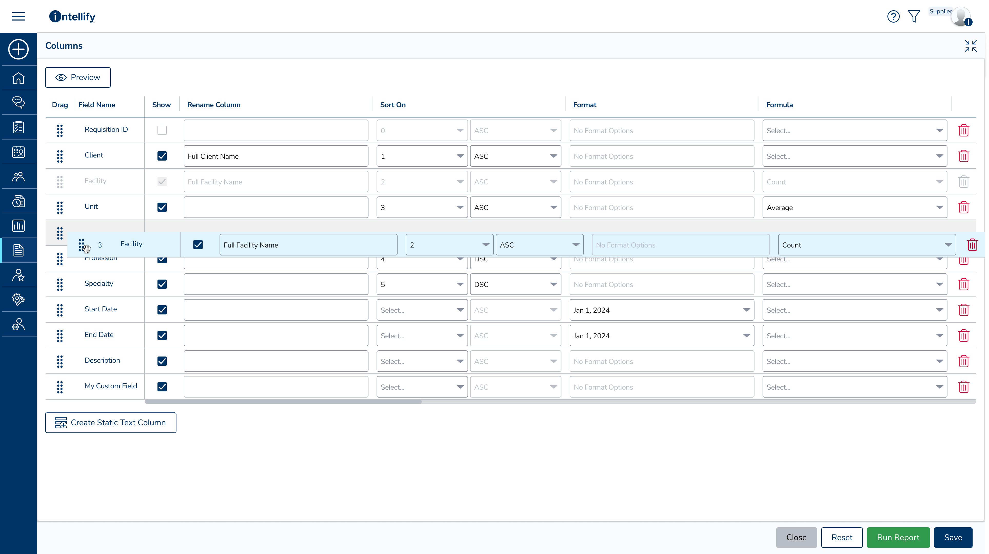Viewport: 989px width, 554px height.
Task: Disable Show for My Custom Field
Action: (x=162, y=387)
